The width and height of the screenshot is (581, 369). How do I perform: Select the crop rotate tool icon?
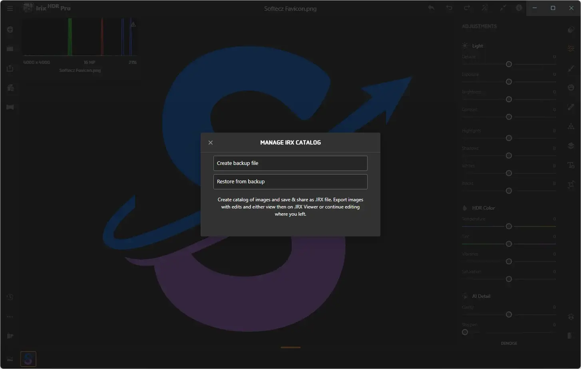point(571,184)
